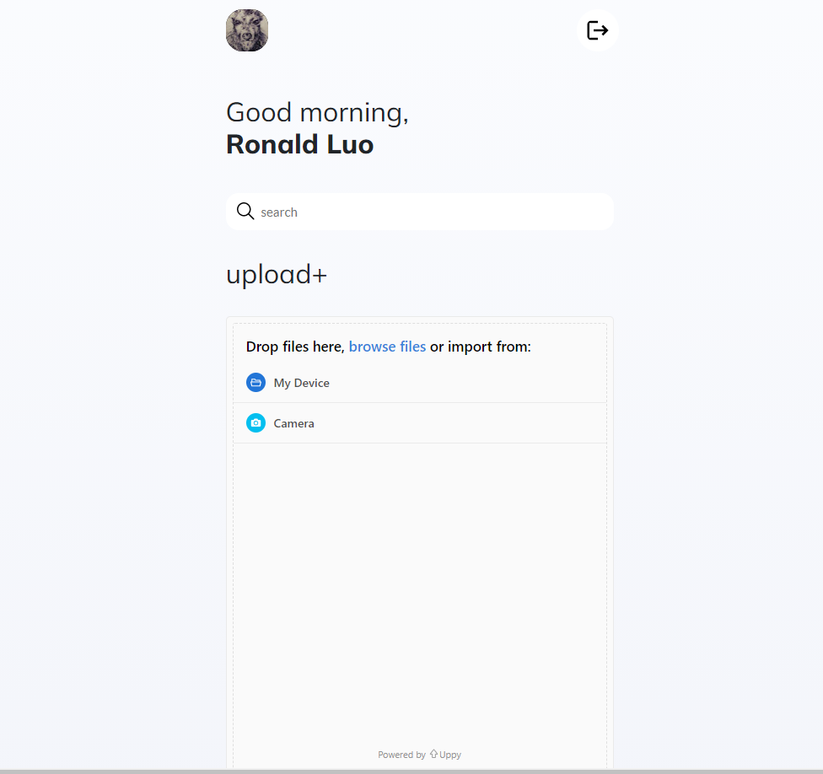Click the "Ronald Luo" name text
The image size is (823, 774).
coord(299,144)
